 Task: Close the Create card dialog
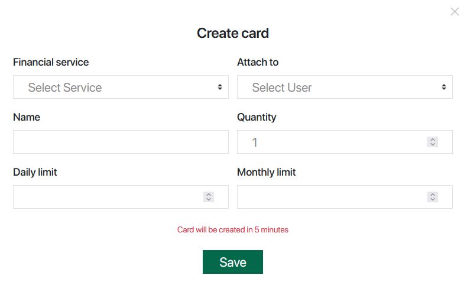tap(455, 12)
